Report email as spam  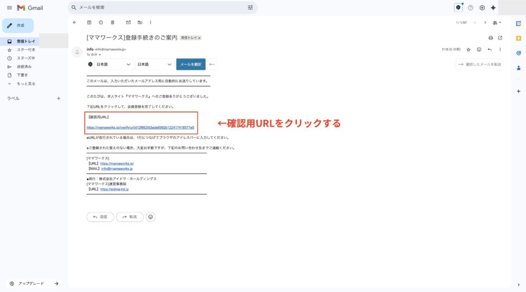(x=101, y=23)
